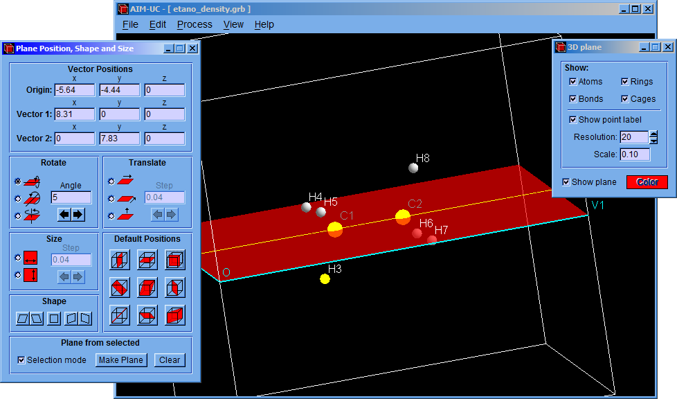The height and width of the screenshot is (399, 677).
Task: Uncheck the Atoms checkbox
Action: click(x=572, y=82)
